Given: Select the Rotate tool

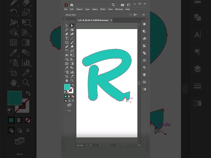Looking at the screenshot, I should pos(67,51).
